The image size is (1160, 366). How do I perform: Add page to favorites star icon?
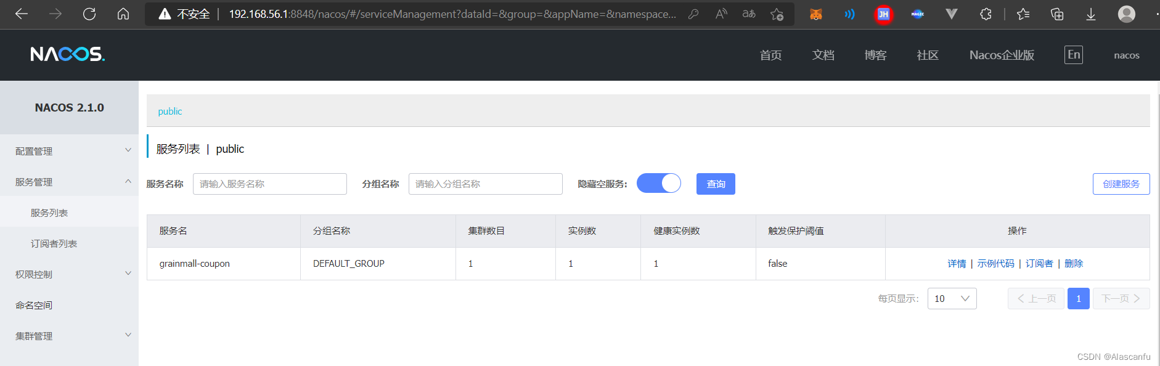coord(777,14)
